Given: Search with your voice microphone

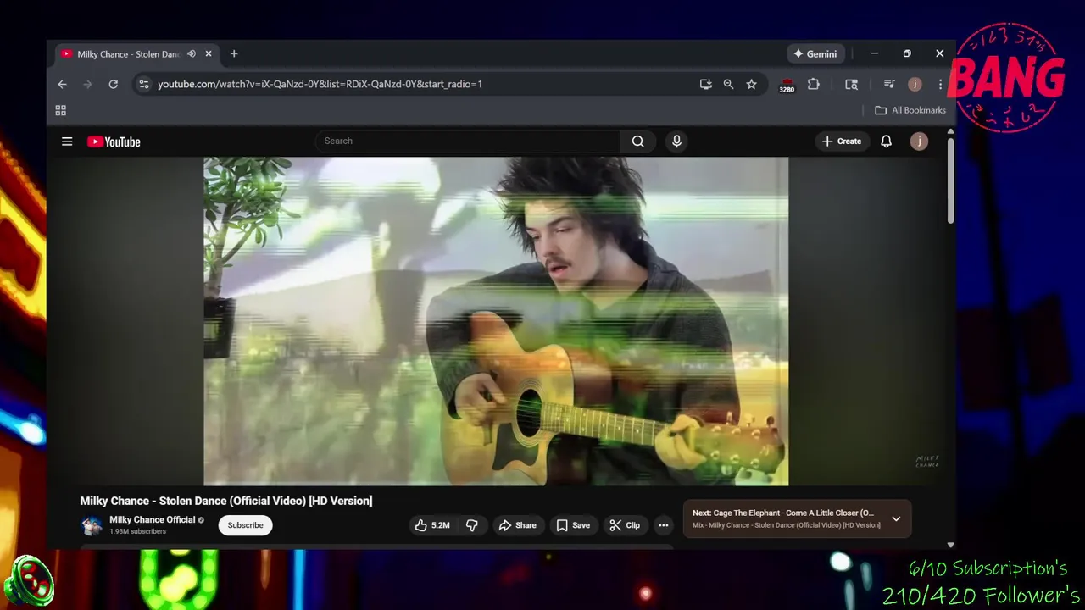Looking at the screenshot, I should [x=676, y=141].
